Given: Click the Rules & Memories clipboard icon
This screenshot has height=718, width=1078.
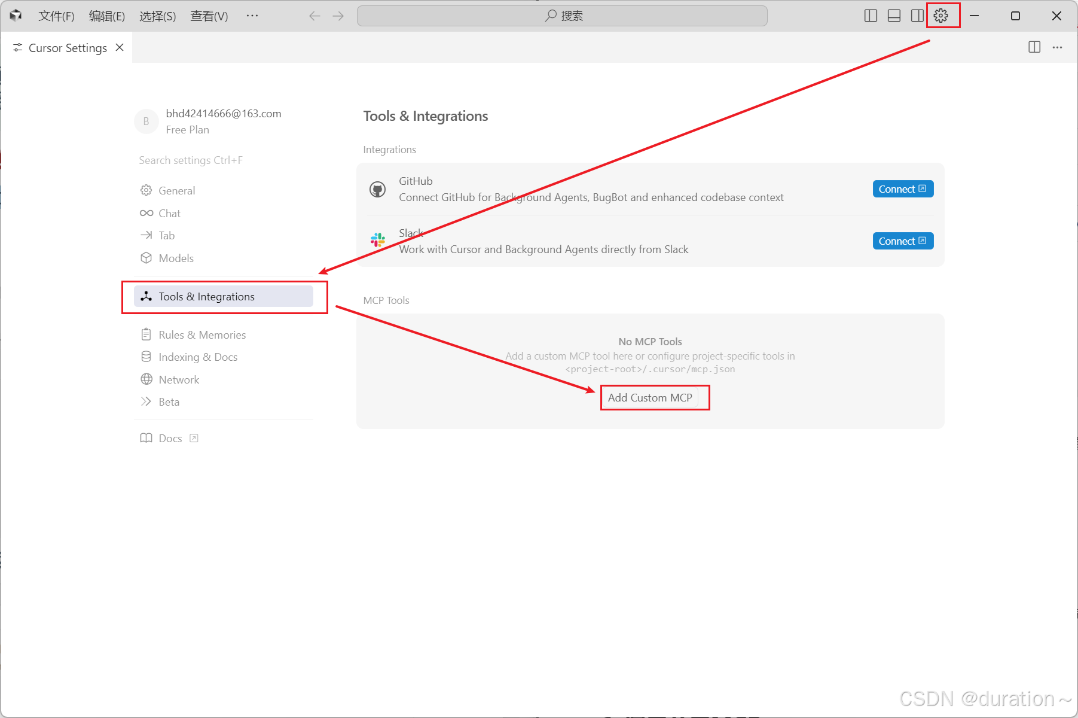Looking at the screenshot, I should [146, 334].
